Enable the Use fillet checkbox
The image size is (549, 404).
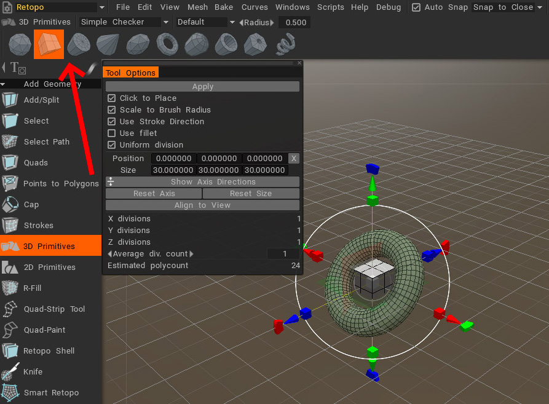click(x=112, y=133)
